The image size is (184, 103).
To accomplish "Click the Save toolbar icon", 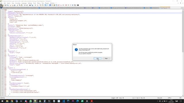I will (x=5, y=5).
